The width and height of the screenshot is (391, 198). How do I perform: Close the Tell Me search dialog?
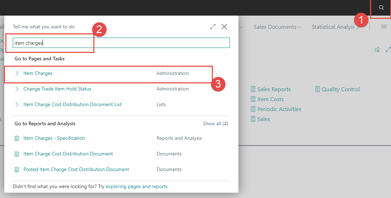pyautogui.click(x=224, y=27)
